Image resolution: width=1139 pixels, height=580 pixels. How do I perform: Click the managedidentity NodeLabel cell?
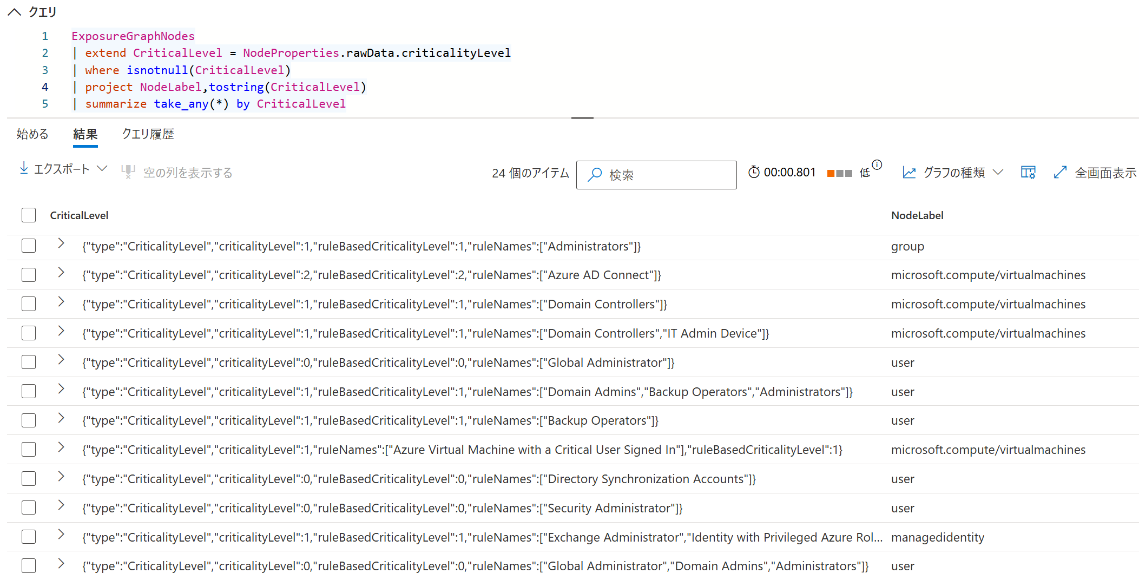(x=938, y=537)
